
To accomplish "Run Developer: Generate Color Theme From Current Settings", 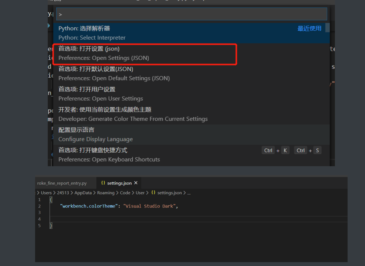I will click(192, 114).
